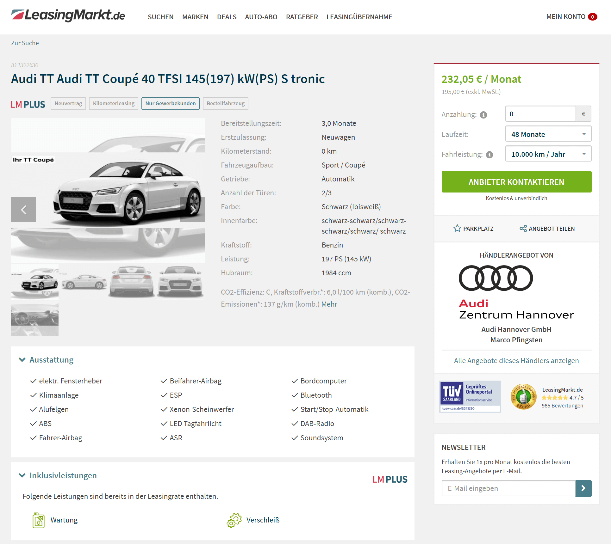611x544 pixels.
Task: Click the DAB-Radio equipment item
Action: (317, 424)
